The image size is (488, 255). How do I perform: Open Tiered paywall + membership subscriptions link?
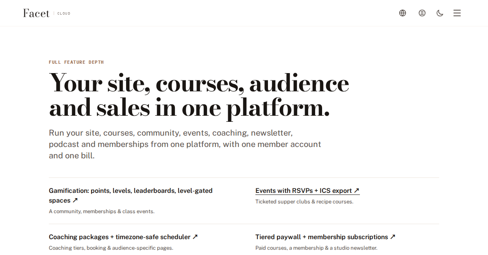click(325, 237)
